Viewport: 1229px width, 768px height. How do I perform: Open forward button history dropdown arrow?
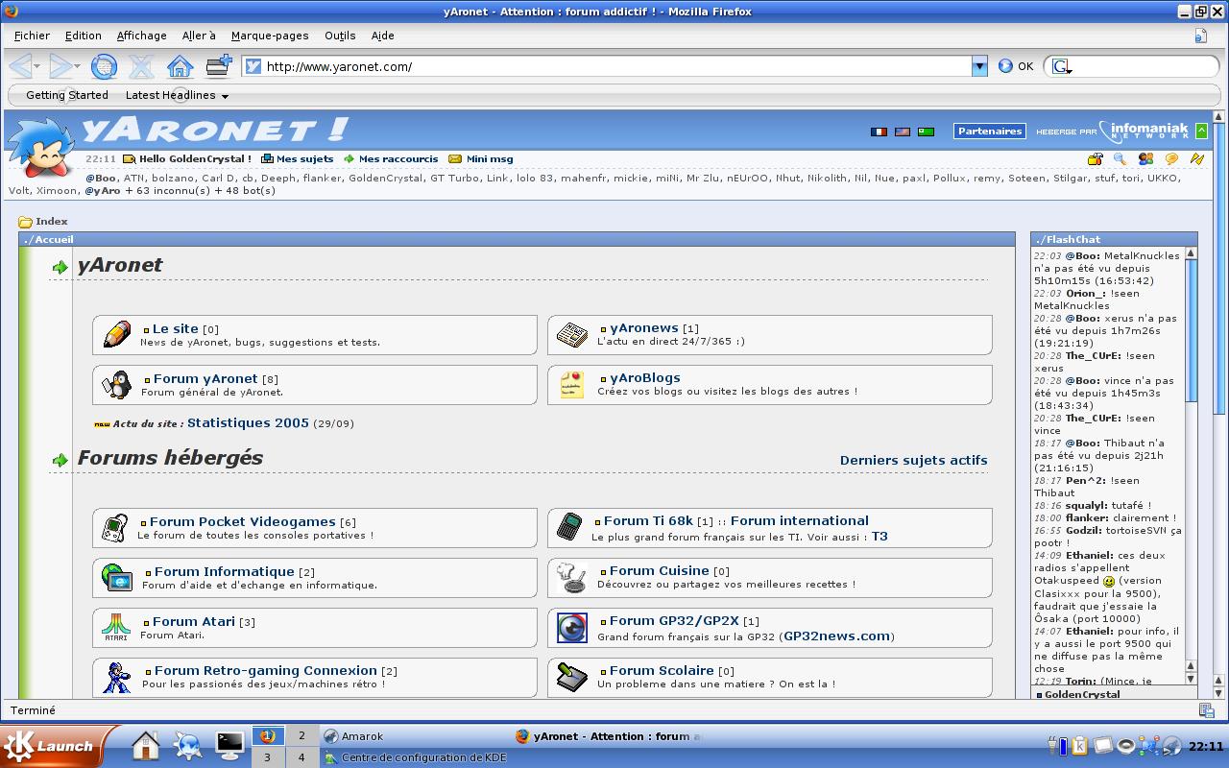[x=78, y=66]
